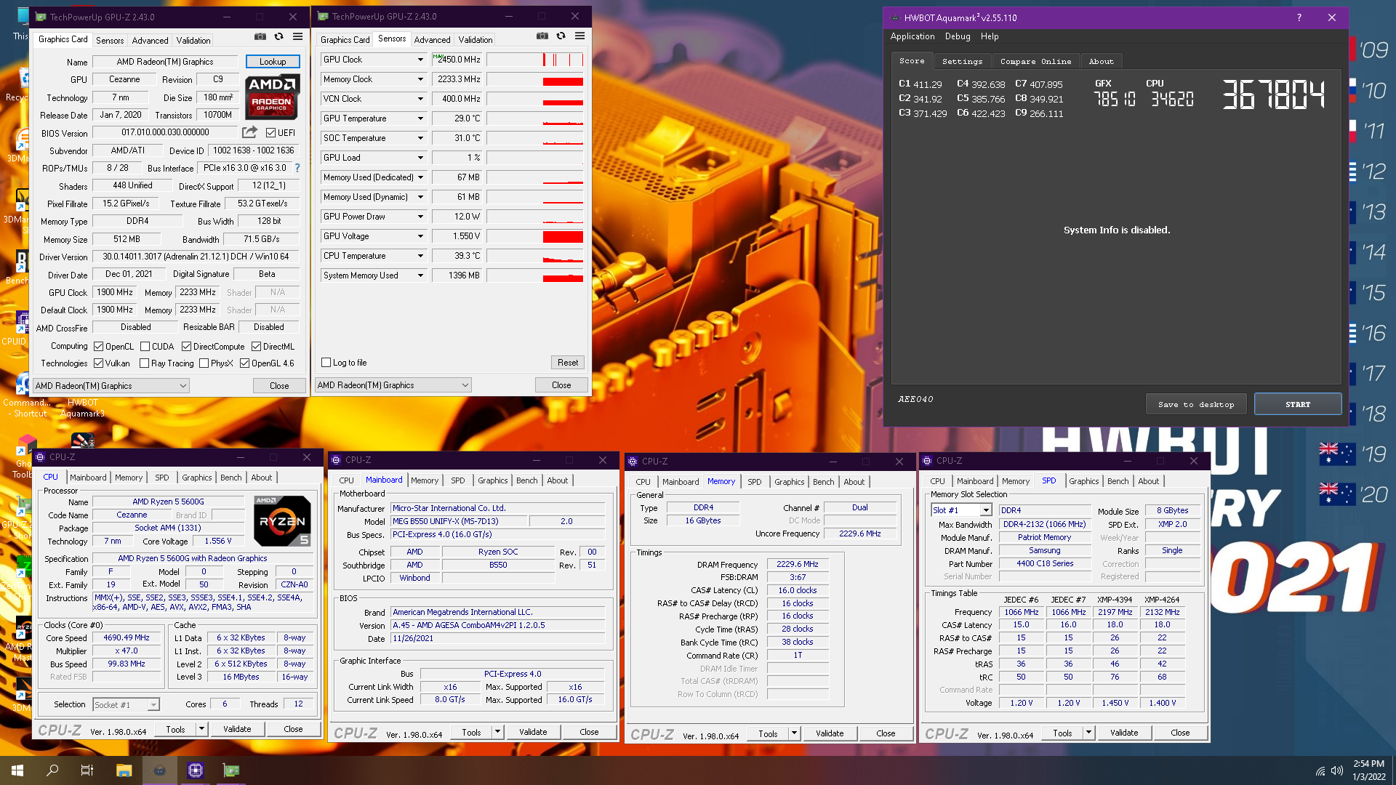The image size is (1396, 785).
Task: Click the BIOS export share icon in GPU-Z
Action: click(249, 132)
